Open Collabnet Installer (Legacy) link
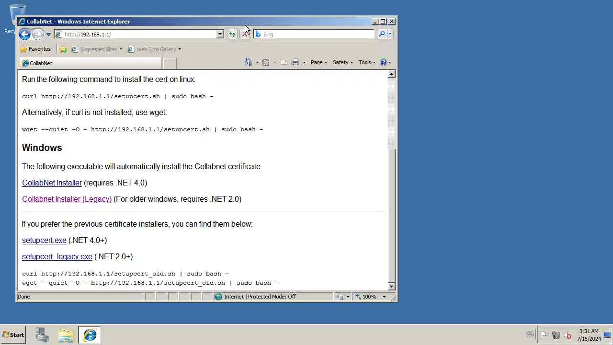The width and height of the screenshot is (613, 345). tap(67, 199)
